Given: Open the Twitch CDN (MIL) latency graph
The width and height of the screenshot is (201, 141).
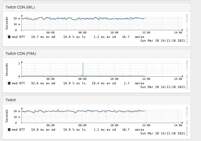Looking at the screenshot, I should pos(97,29).
